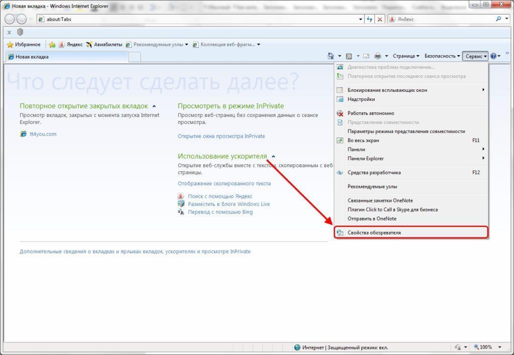Expand the toolbar overflow chevron

click(508, 53)
